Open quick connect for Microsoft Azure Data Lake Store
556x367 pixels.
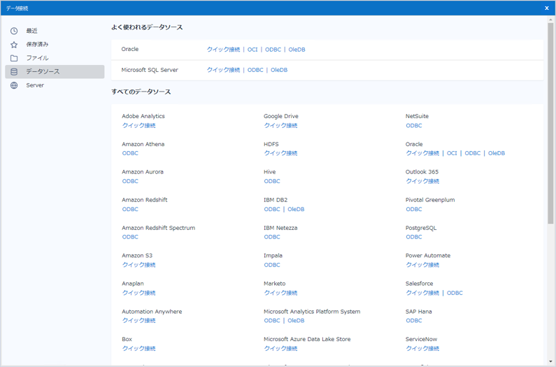[x=281, y=349]
